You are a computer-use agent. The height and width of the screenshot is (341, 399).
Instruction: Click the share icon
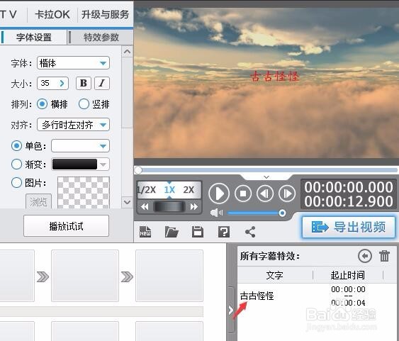pyautogui.click(x=250, y=232)
